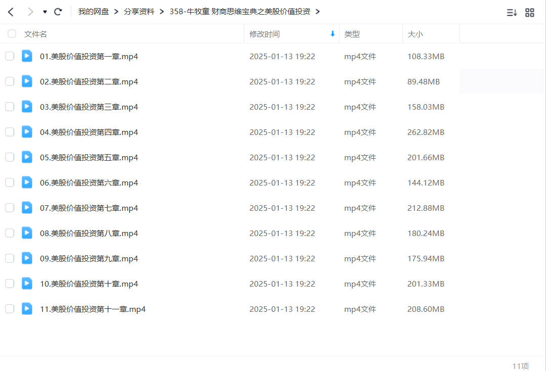
Task: Check the box for 06.美股价值投资第六章.mp4
Action: (x=10, y=182)
